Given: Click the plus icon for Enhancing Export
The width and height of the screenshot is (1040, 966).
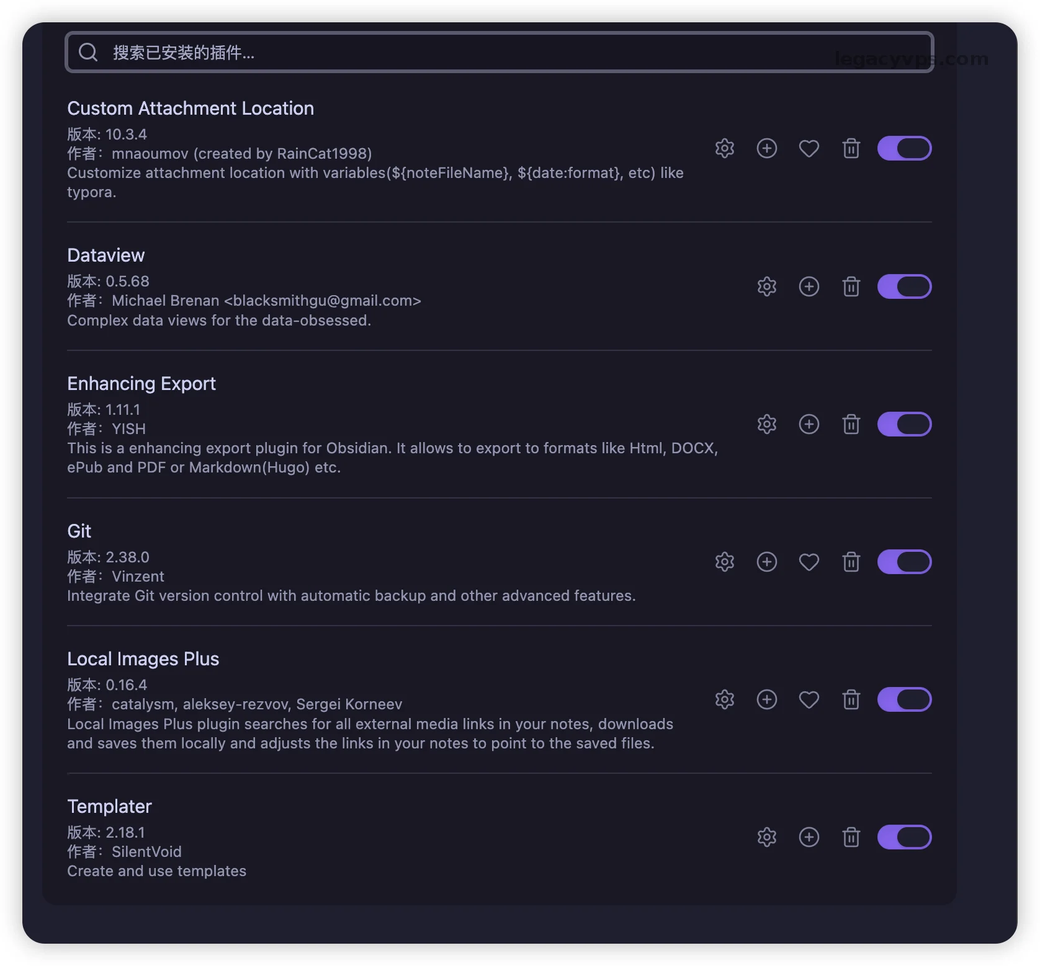Looking at the screenshot, I should coord(809,424).
